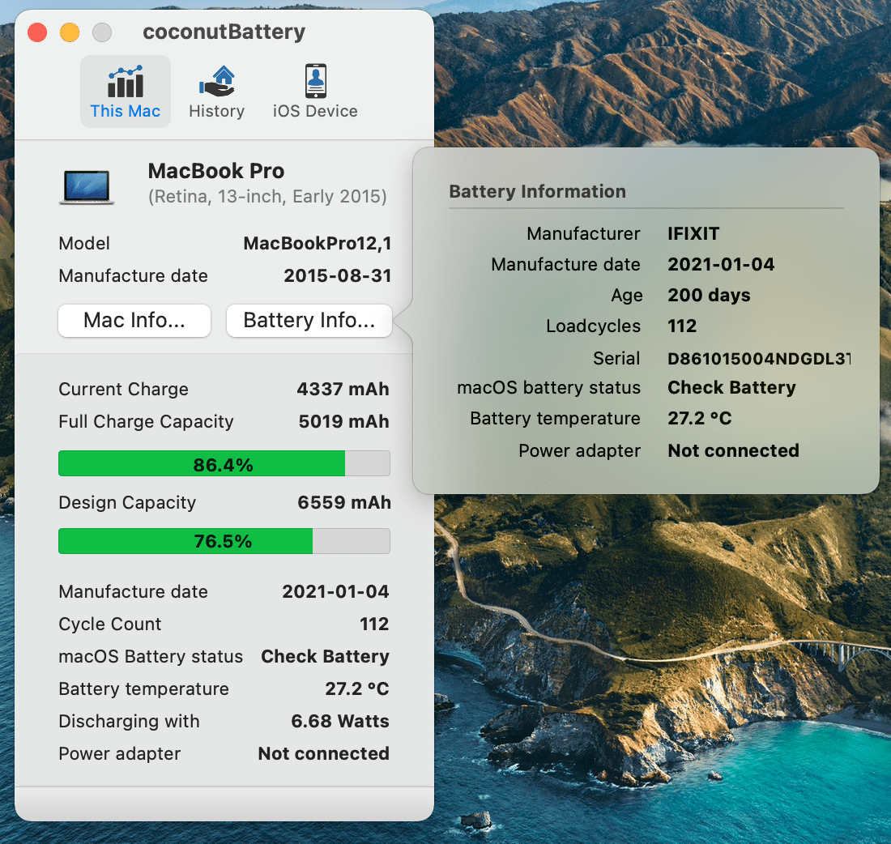The image size is (891, 844).
Task: Click the Current Charge label
Action: 123,390
